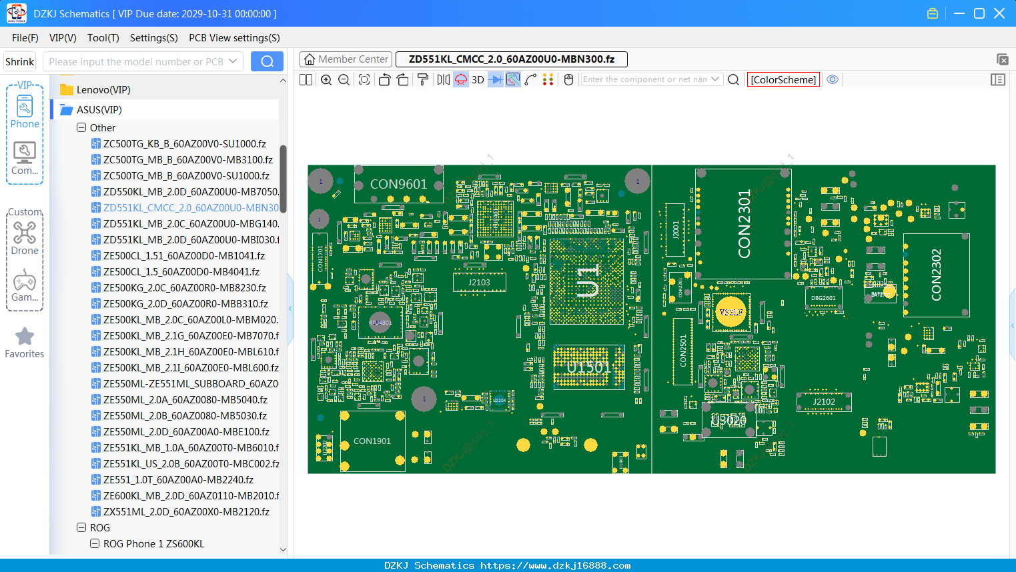Select the Phone category icon
This screenshot has height=572, width=1016.
(x=25, y=111)
